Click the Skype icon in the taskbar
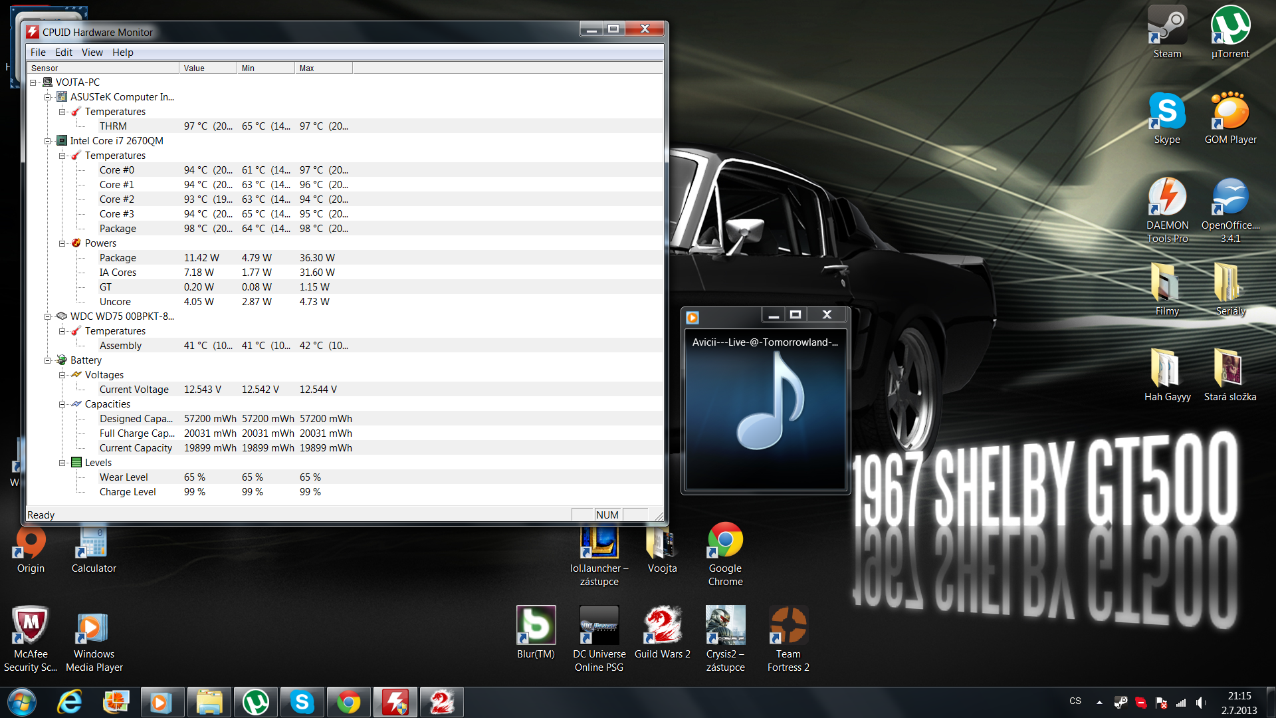Viewport: 1276px width, 718px height. tap(302, 702)
